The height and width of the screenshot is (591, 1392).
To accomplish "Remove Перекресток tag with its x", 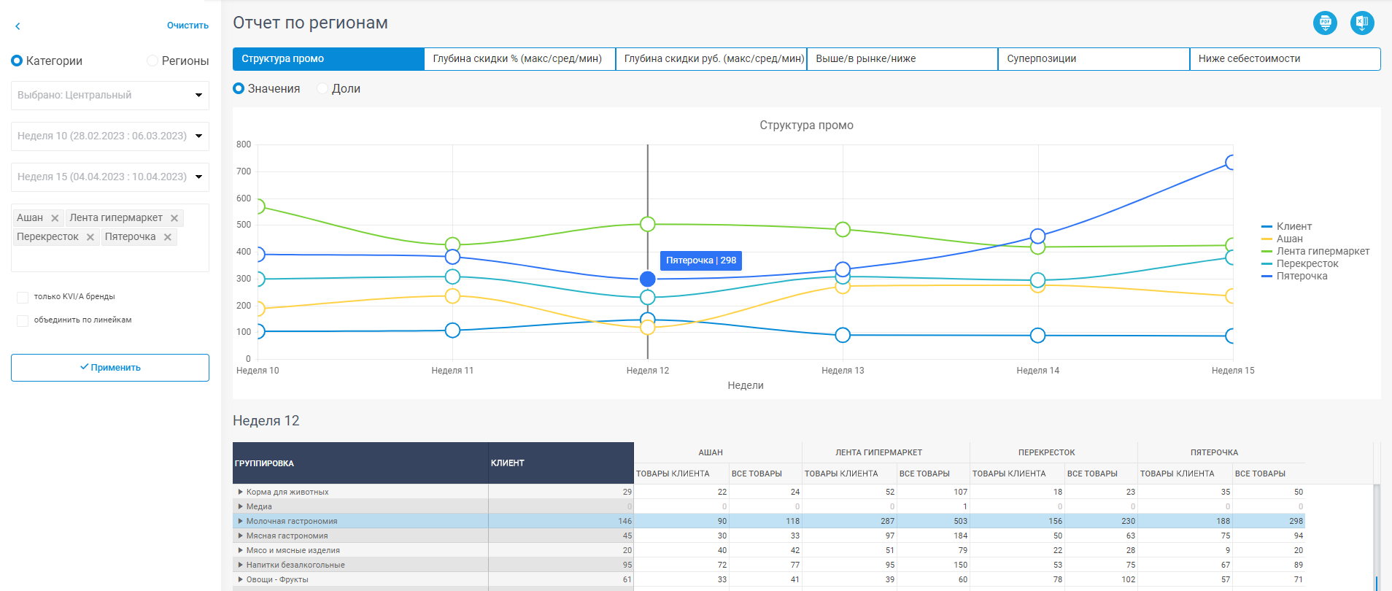I will [90, 237].
